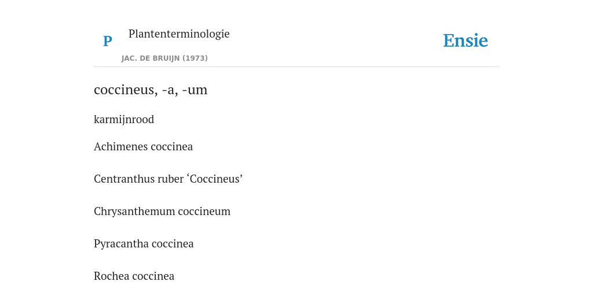
Task: Open the Plantenterminologie title link
Action: tap(179, 34)
